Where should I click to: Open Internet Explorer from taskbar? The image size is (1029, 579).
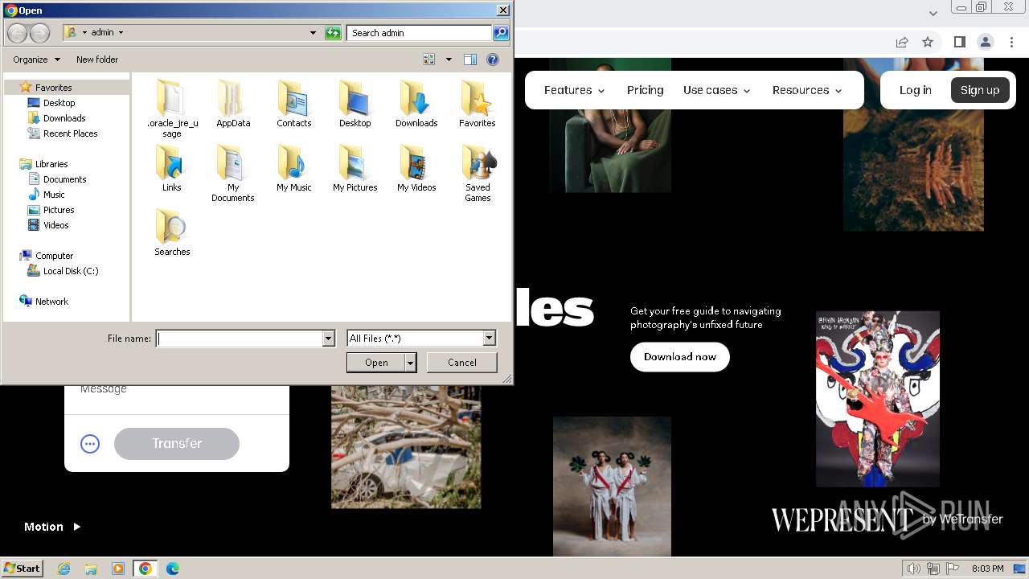click(64, 569)
